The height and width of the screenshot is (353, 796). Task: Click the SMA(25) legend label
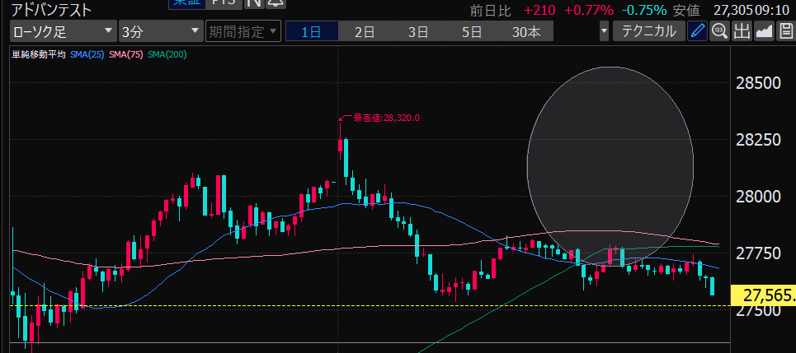[x=87, y=54]
